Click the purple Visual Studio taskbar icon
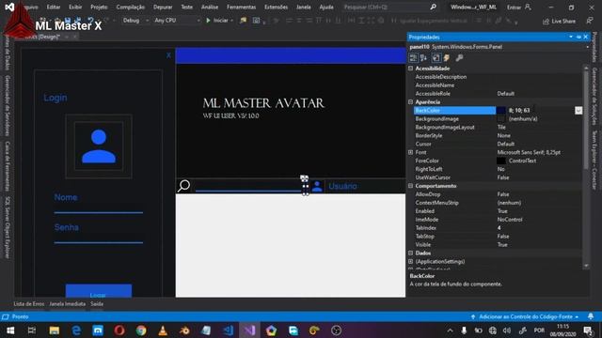Screen dimensions: 602x338 pos(250,330)
